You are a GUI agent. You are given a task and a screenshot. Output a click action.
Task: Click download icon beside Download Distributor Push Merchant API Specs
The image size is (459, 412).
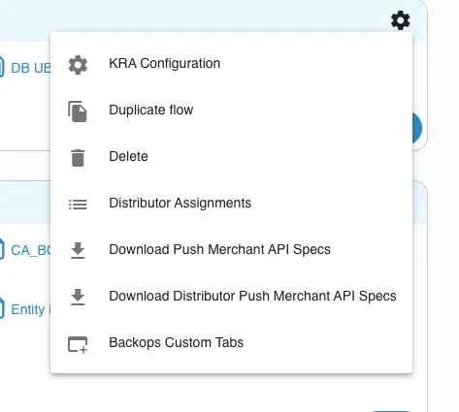point(78,298)
